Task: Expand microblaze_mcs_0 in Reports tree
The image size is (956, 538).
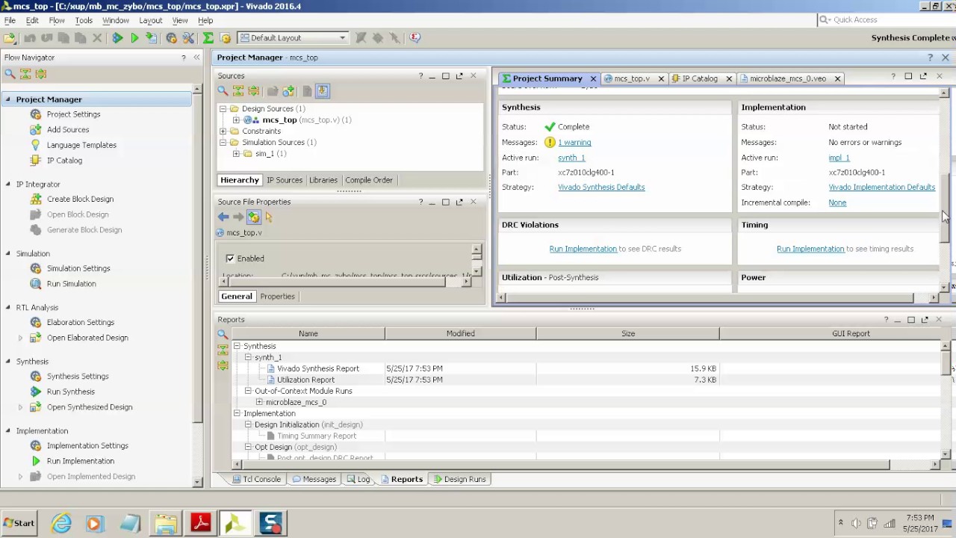Action: click(x=259, y=402)
